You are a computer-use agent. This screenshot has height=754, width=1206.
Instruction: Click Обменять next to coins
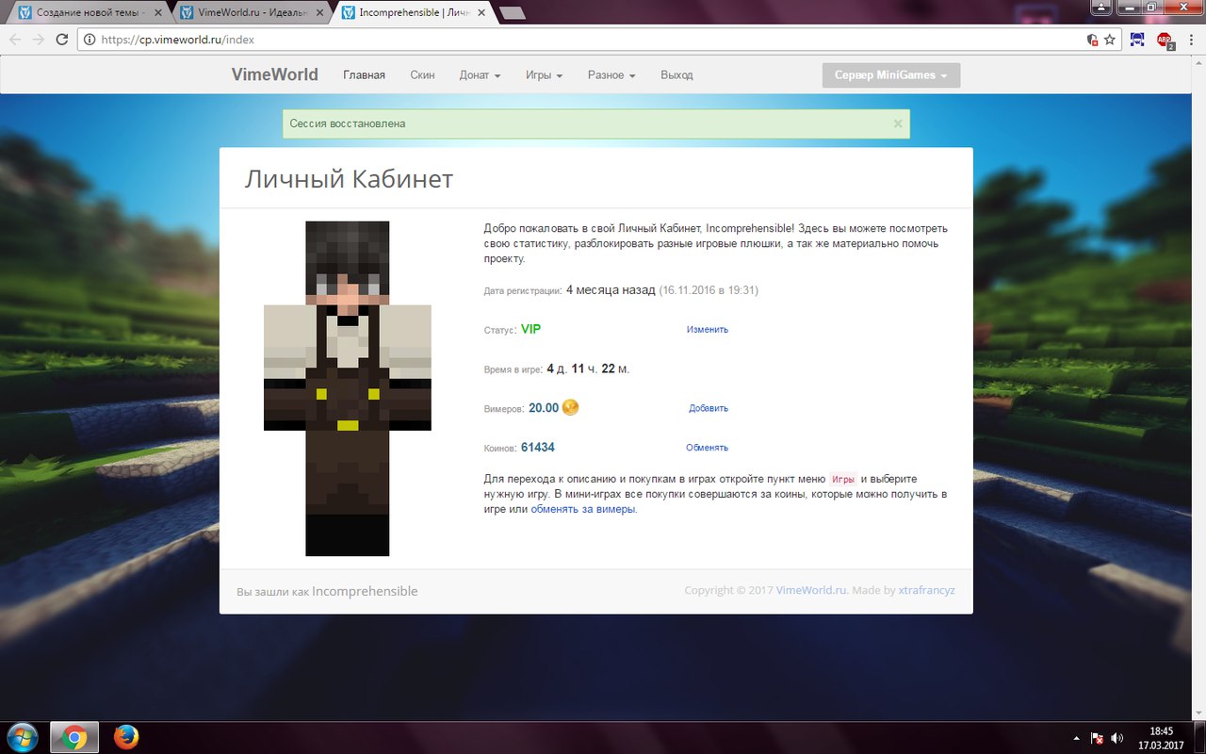(707, 448)
